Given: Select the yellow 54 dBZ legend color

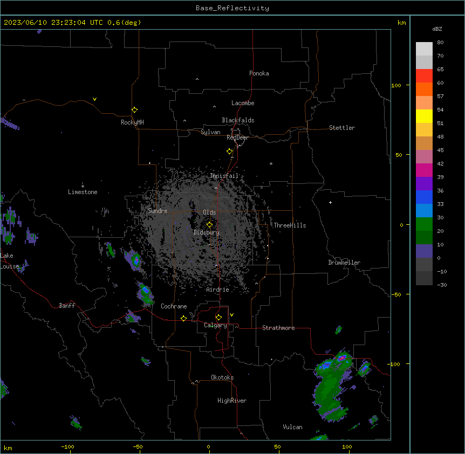Looking at the screenshot, I should pyautogui.click(x=424, y=116).
